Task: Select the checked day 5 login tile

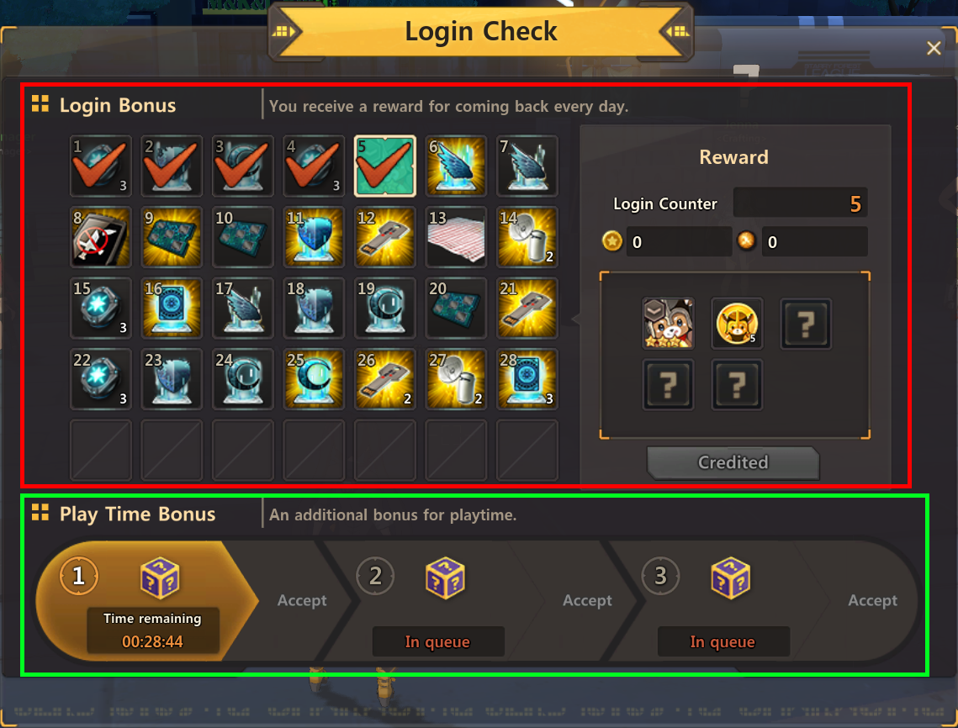Action: pyautogui.click(x=385, y=166)
